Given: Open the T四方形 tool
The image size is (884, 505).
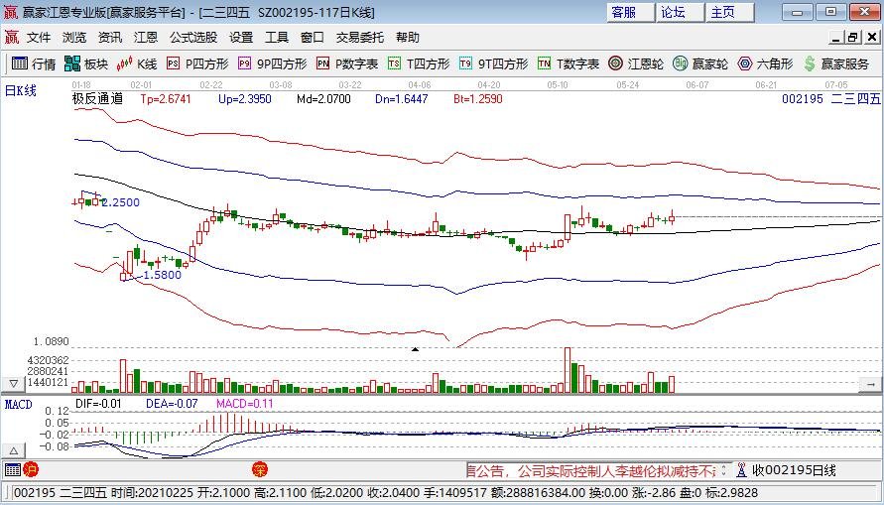Looking at the screenshot, I should click(x=419, y=63).
